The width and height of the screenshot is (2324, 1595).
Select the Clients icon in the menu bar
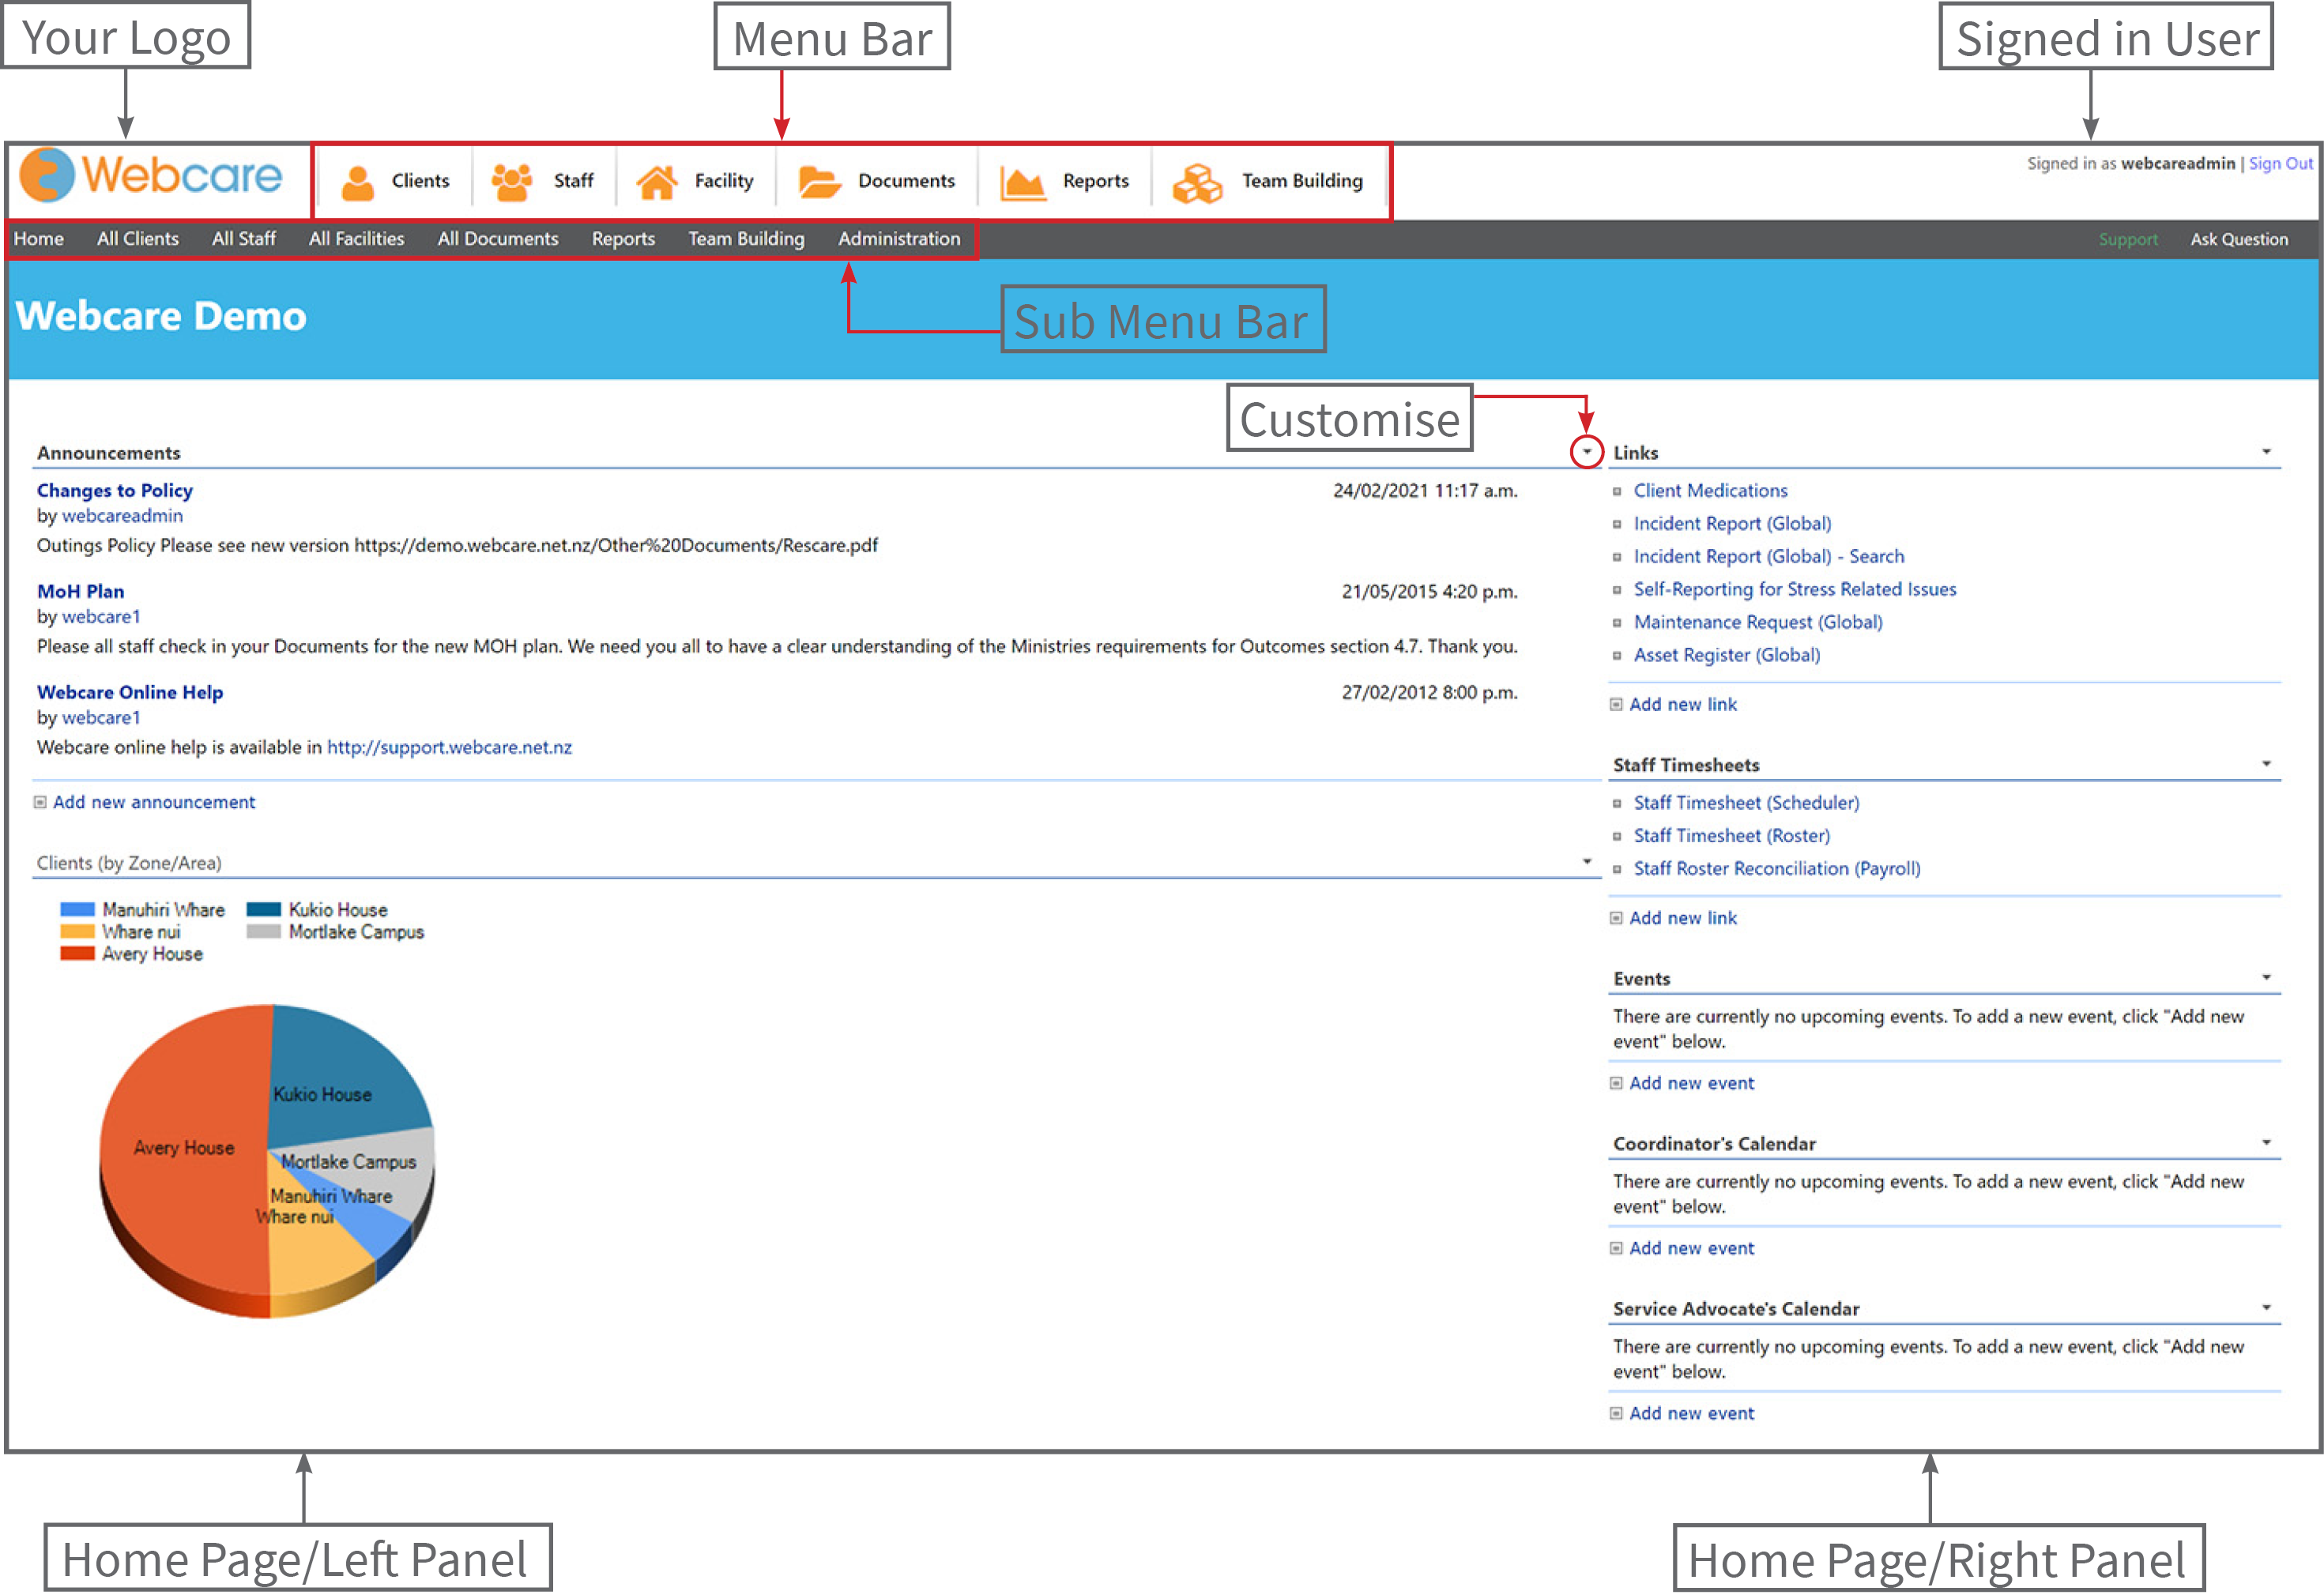point(358,181)
